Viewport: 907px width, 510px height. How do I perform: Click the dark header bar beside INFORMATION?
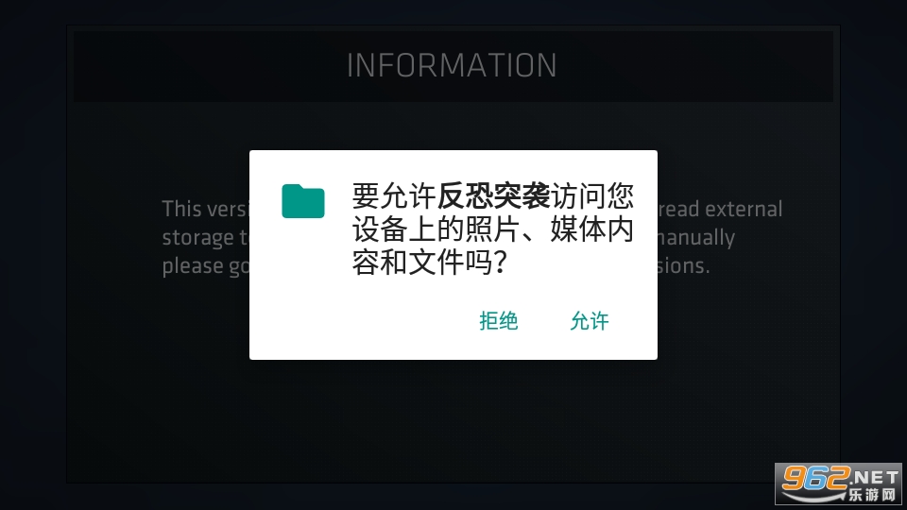click(208, 66)
